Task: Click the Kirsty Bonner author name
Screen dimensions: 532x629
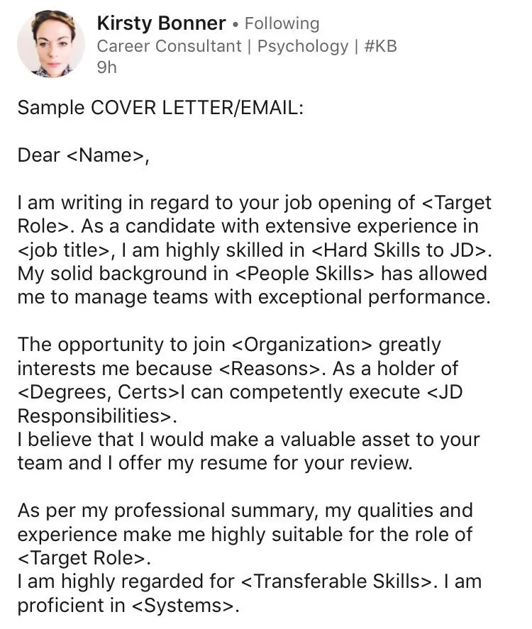Action: coord(161,23)
